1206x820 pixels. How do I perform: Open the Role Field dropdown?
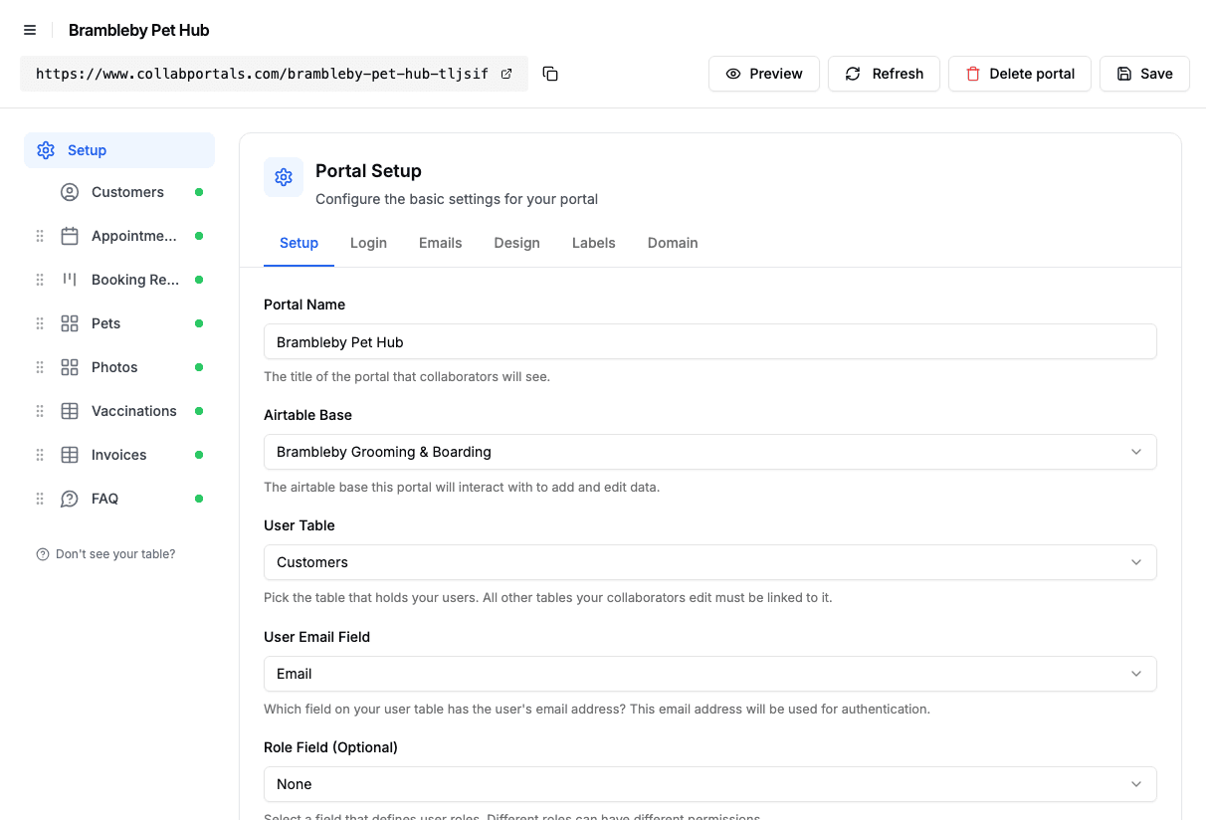710,784
